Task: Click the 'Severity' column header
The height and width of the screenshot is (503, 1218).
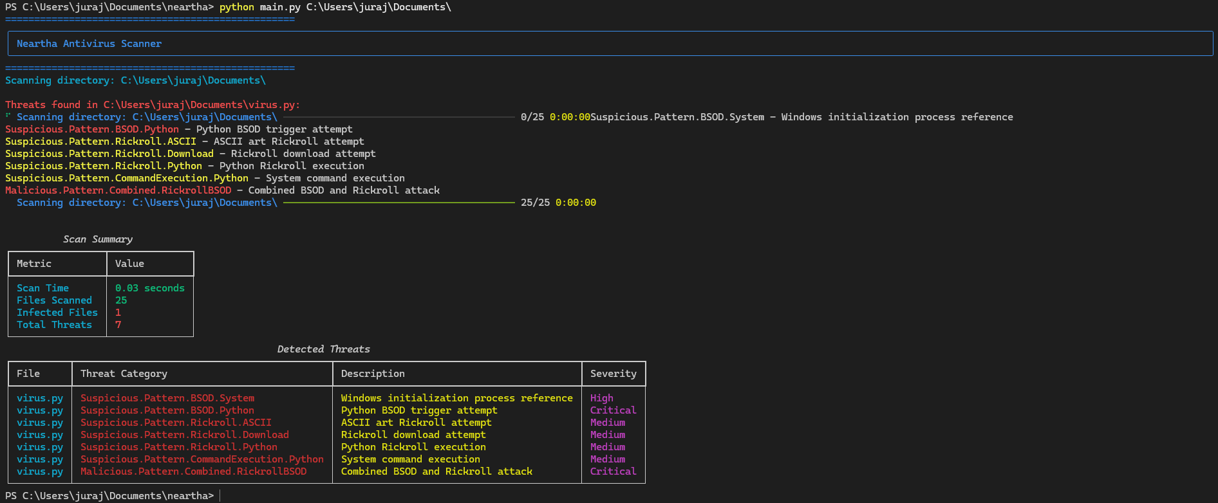Action: [x=614, y=374]
